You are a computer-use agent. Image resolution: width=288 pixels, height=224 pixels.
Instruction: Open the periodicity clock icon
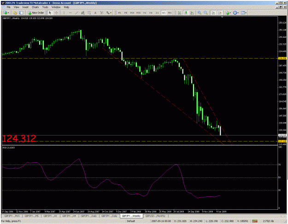click(x=235, y=13)
